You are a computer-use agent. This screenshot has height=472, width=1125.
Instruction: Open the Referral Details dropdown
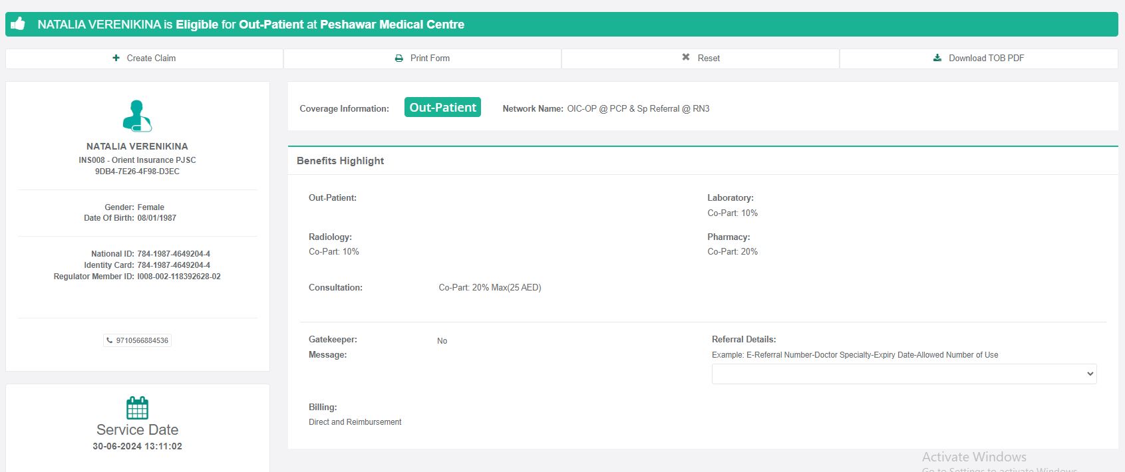coord(903,374)
